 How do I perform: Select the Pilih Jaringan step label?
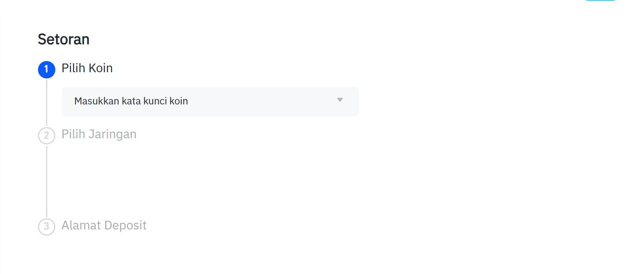[x=99, y=134]
